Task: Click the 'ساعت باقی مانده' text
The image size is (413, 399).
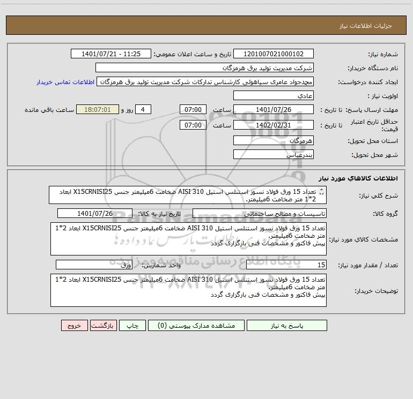Action: 49,110
